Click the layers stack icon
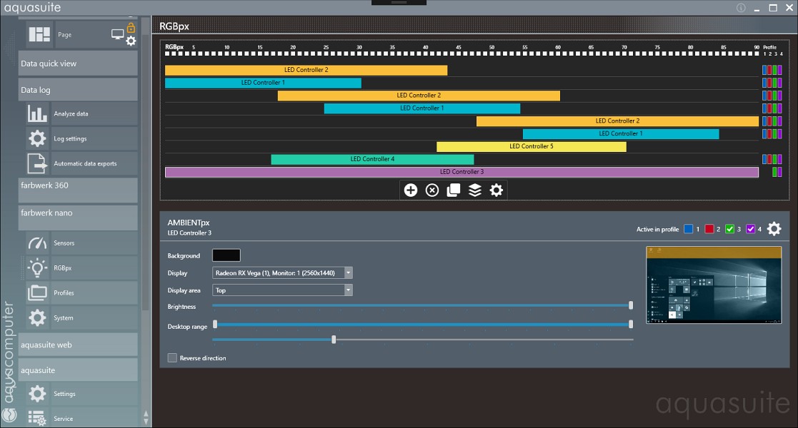The width and height of the screenshot is (798, 428). point(474,190)
